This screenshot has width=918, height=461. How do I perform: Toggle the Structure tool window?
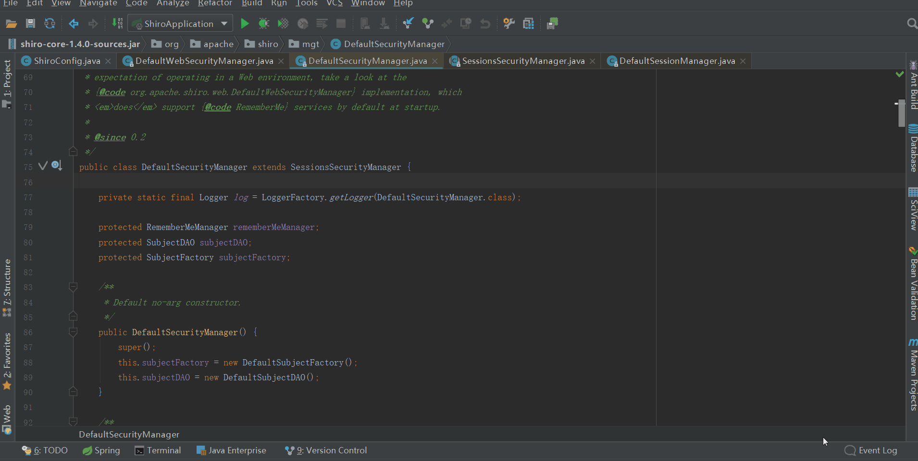[7, 288]
